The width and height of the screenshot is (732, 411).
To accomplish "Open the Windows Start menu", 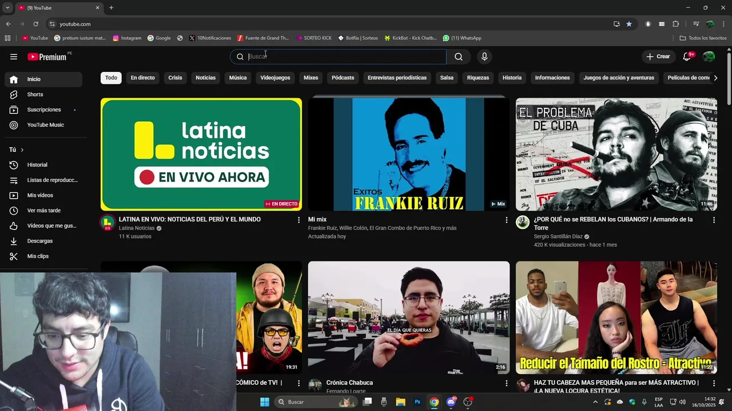I will point(265,402).
